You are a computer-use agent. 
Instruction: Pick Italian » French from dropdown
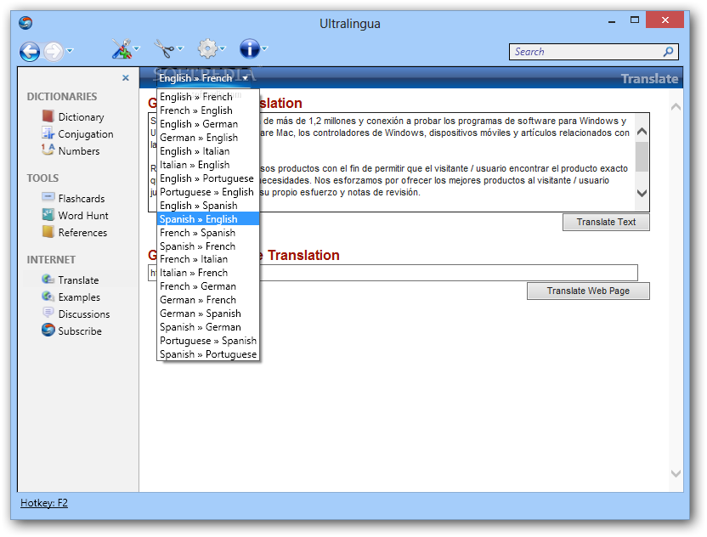(x=208, y=273)
